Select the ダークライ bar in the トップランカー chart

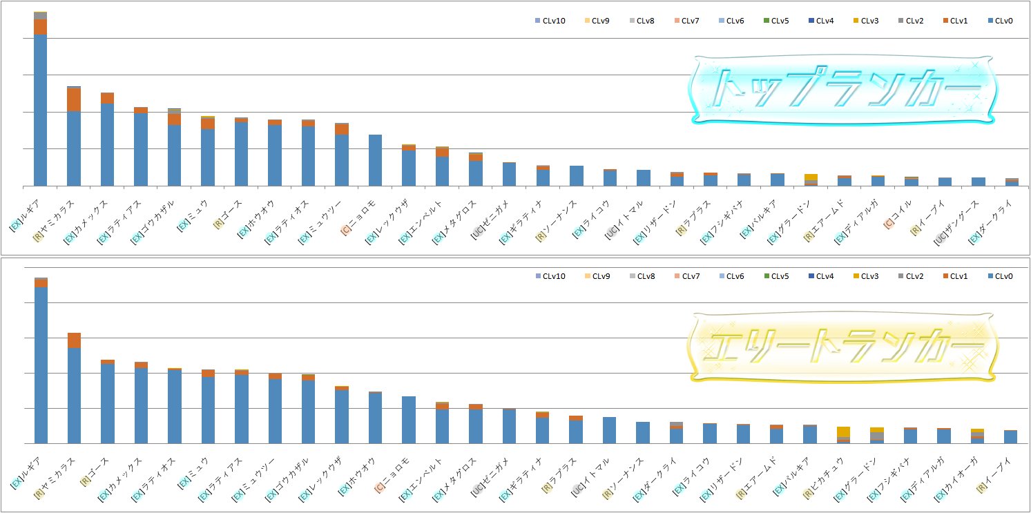1012,182
